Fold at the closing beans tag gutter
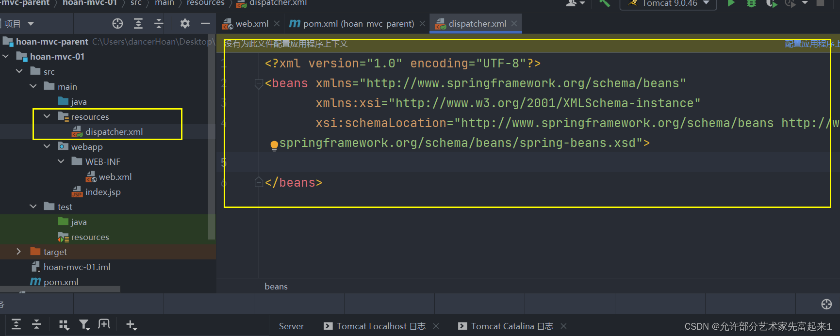The image size is (840, 336). (259, 182)
